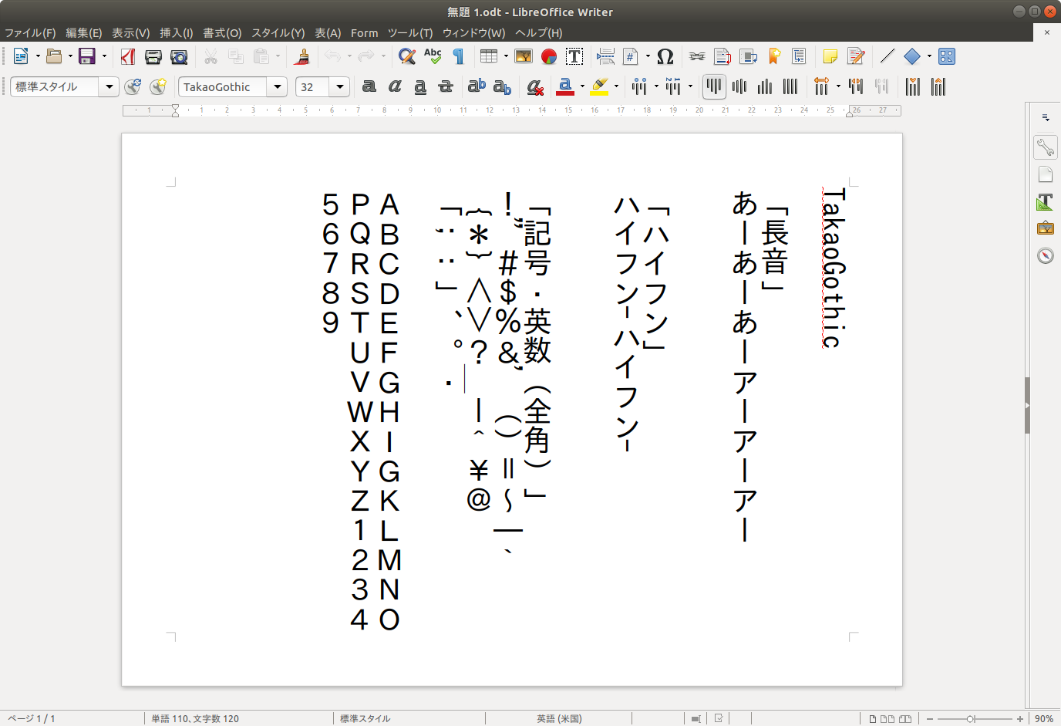Image resolution: width=1061 pixels, height=726 pixels.
Task: Click the New Style from Selection icon
Action: pos(158,86)
